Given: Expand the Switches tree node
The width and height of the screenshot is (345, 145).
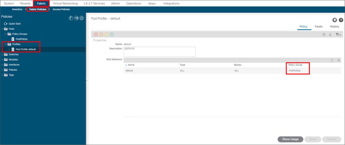Looking at the screenshot, I should [2, 54].
